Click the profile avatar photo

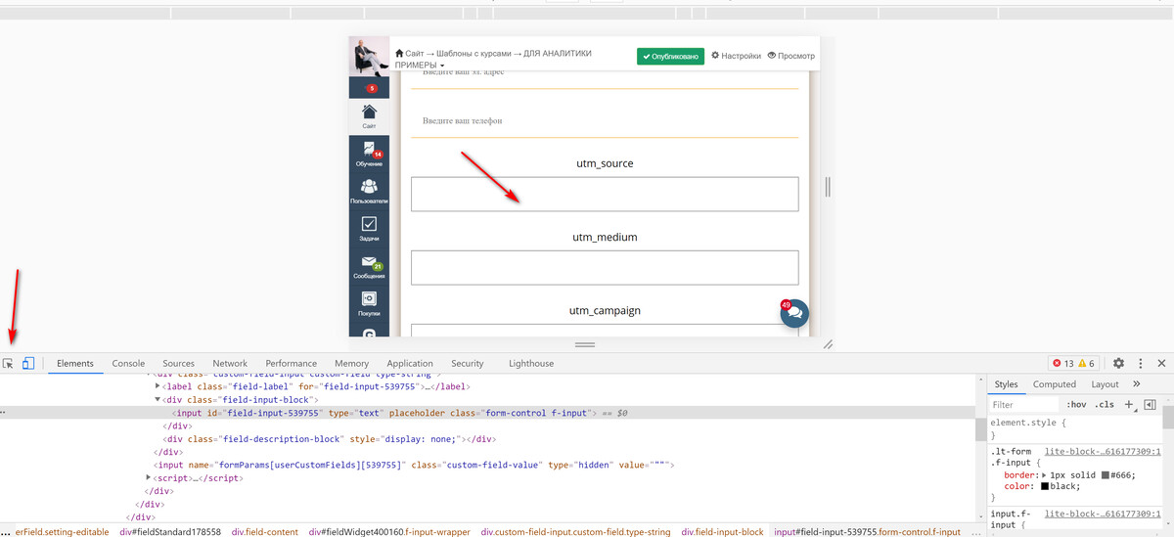[369, 57]
